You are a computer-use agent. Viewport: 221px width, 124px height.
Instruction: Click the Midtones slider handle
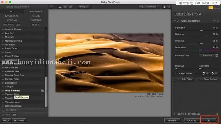click(206, 37)
